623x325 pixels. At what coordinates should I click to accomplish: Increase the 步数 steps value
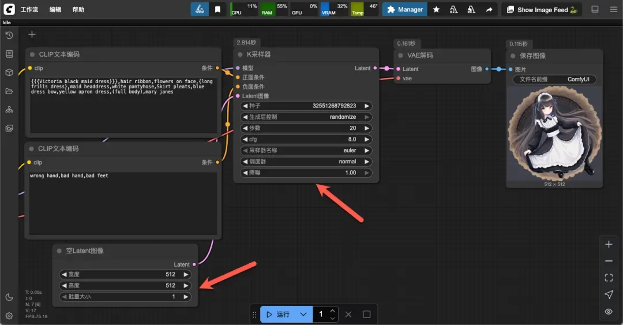367,128
